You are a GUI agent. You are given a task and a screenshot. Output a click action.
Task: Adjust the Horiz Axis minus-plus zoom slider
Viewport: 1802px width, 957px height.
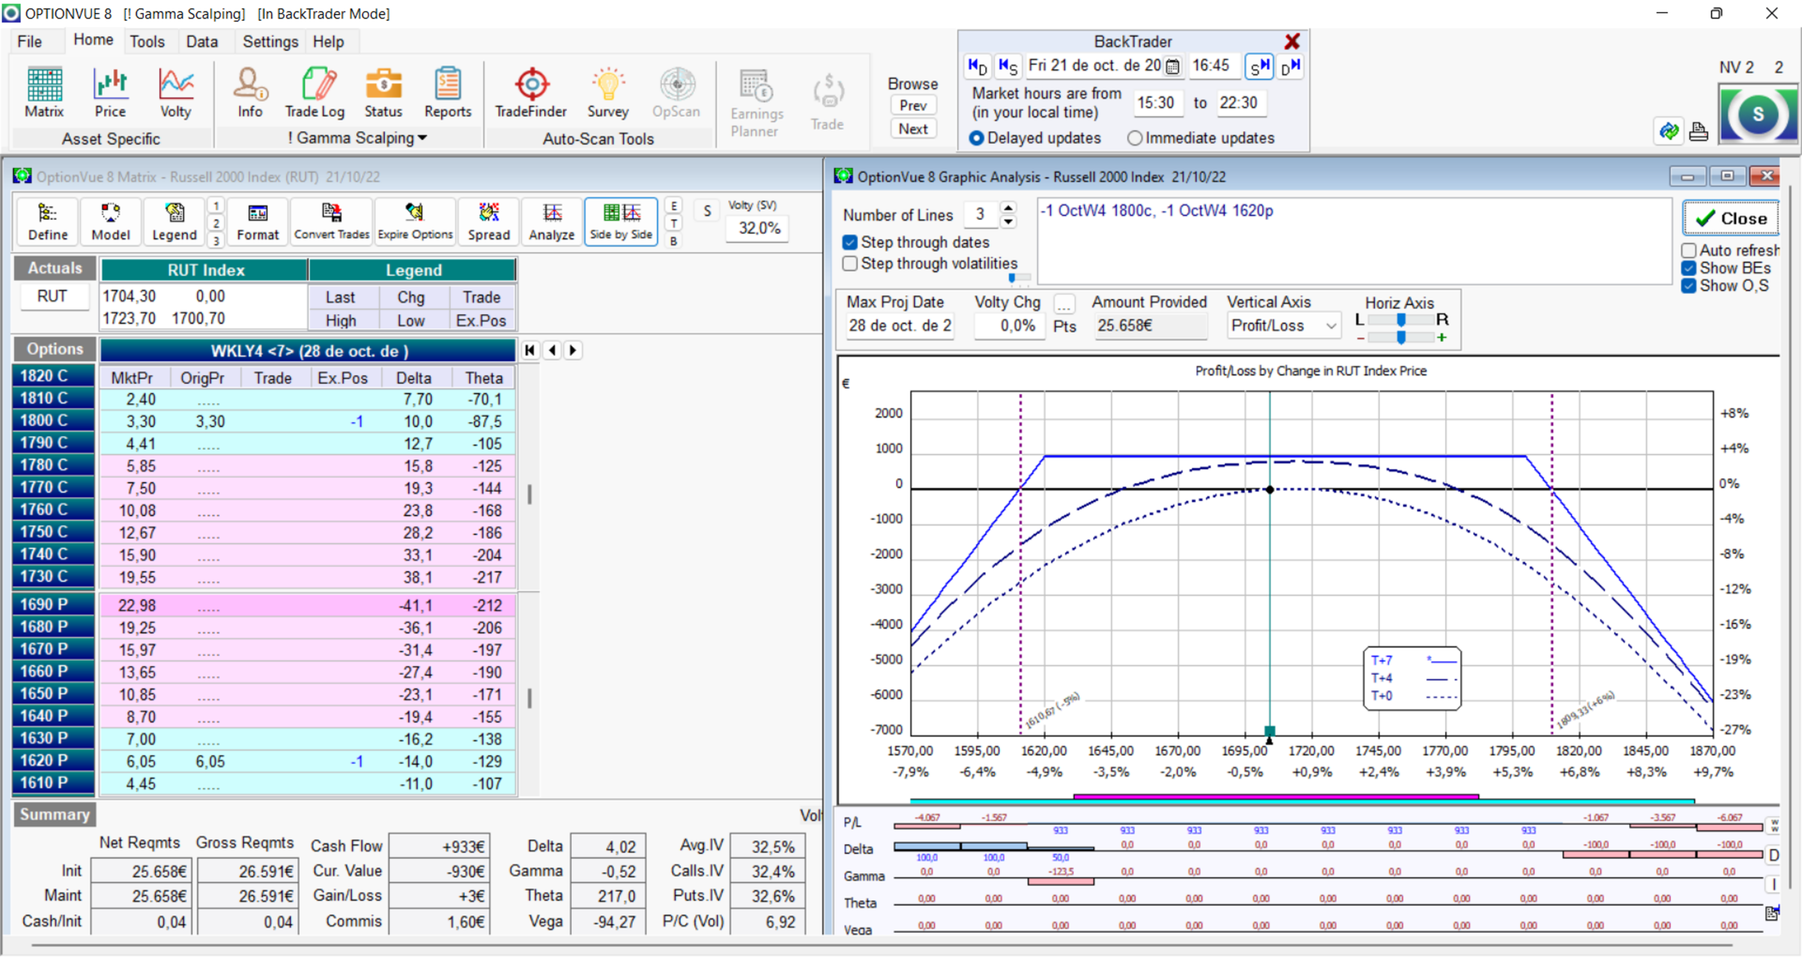pyautogui.click(x=1401, y=338)
